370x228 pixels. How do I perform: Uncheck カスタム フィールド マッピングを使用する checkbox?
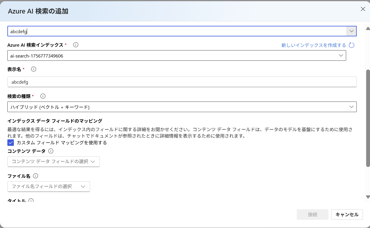coord(11,143)
